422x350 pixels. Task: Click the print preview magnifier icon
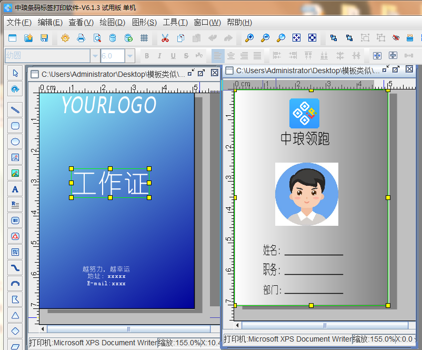[x=96, y=38]
